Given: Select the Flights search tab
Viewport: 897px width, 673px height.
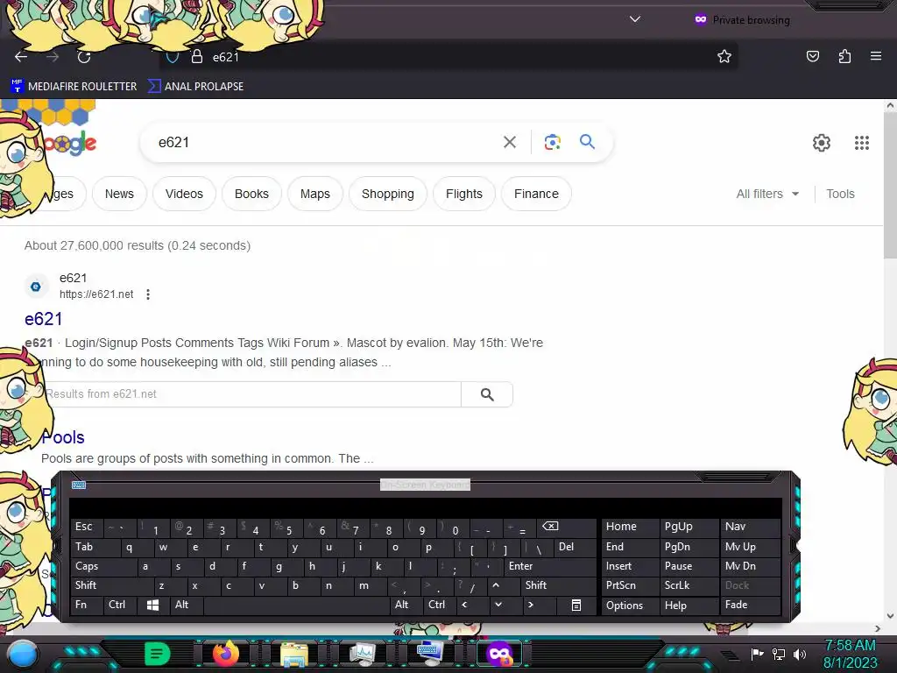Looking at the screenshot, I should click(464, 194).
